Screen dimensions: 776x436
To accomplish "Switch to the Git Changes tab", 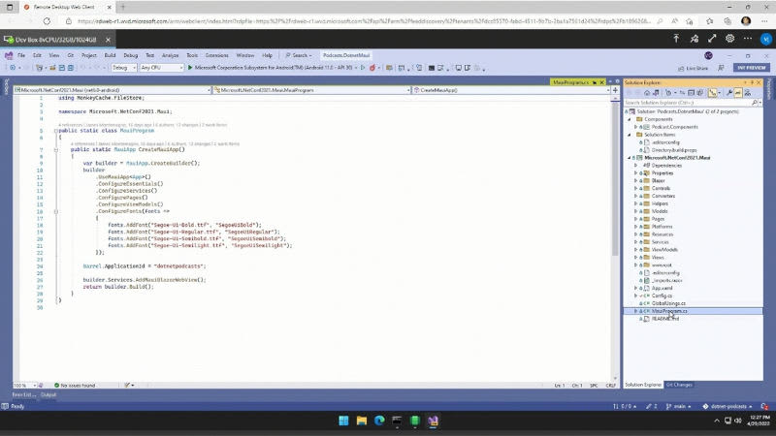I will click(679, 385).
